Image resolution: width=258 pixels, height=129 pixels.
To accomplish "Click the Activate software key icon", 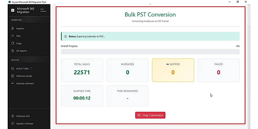I will click(x=13, y=83).
